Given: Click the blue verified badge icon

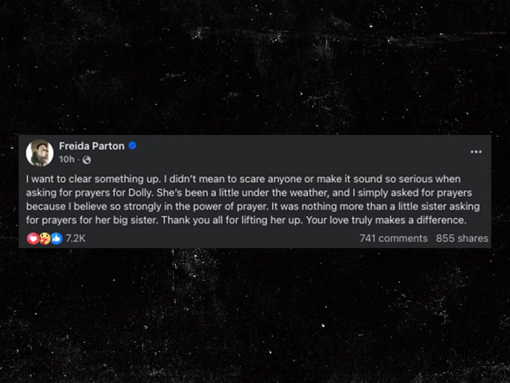Looking at the screenshot, I should pos(132,146).
